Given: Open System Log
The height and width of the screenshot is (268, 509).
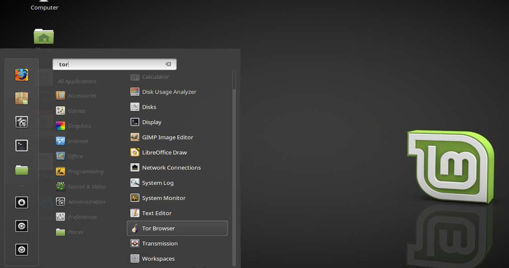Looking at the screenshot, I should [177, 183].
